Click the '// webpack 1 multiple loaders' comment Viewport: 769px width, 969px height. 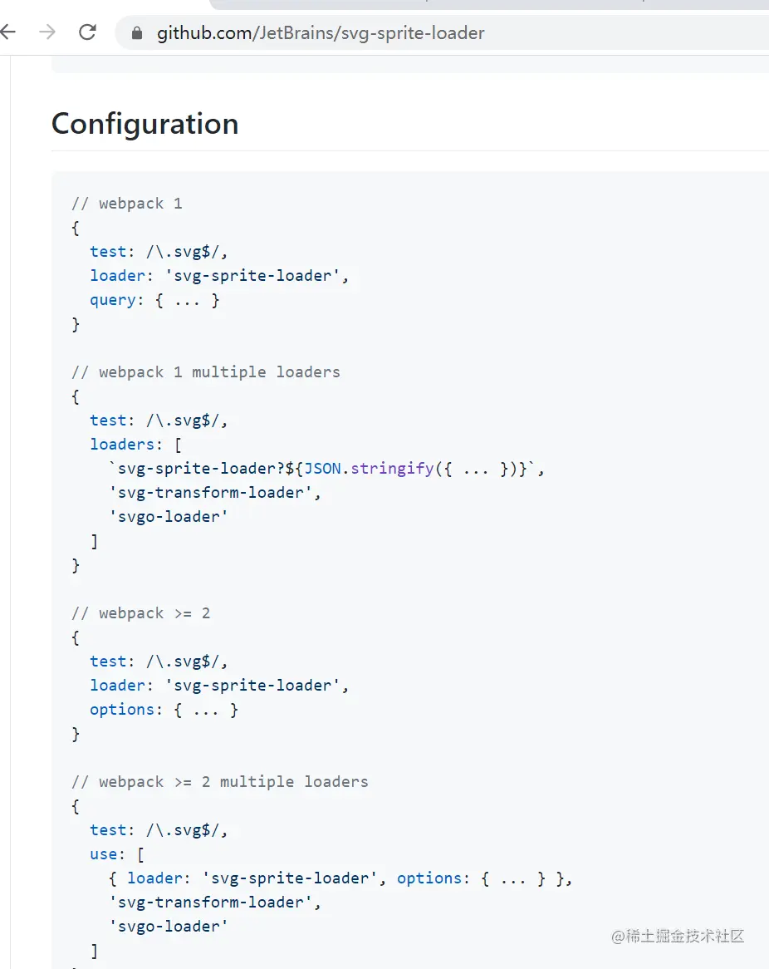point(206,372)
